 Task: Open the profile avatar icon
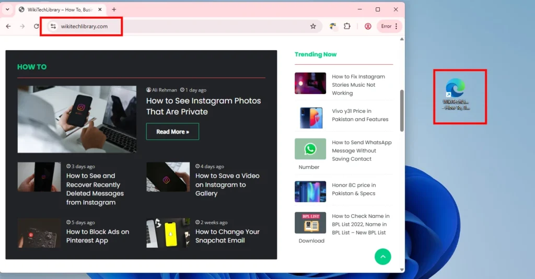point(368,26)
